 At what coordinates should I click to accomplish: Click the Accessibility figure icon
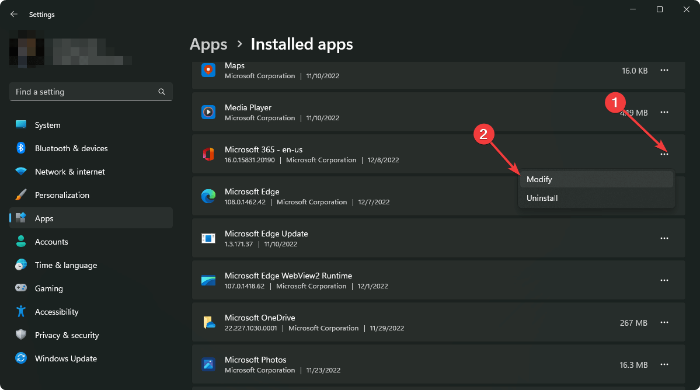(x=21, y=311)
